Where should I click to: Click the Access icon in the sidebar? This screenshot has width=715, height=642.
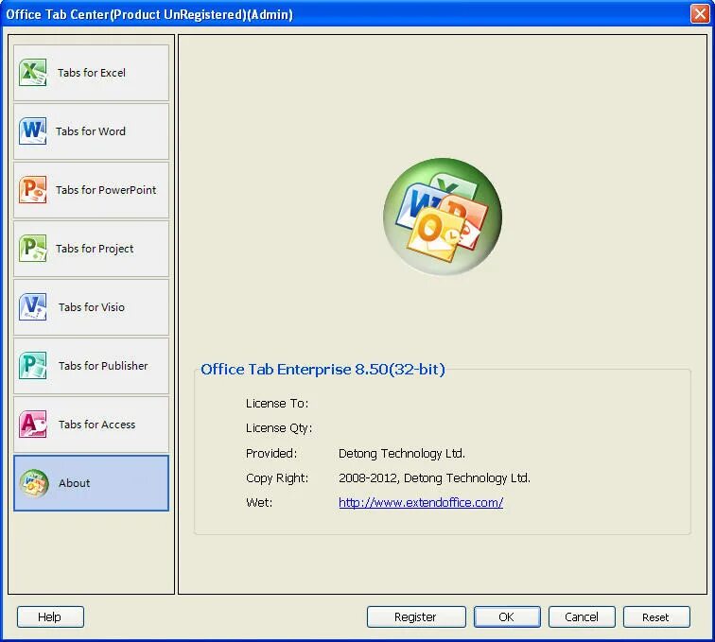(x=32, y=424)
